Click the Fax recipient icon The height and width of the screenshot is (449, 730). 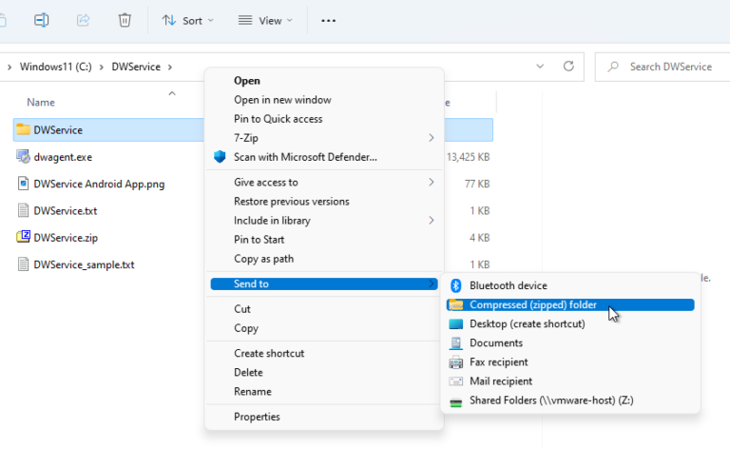456,361
